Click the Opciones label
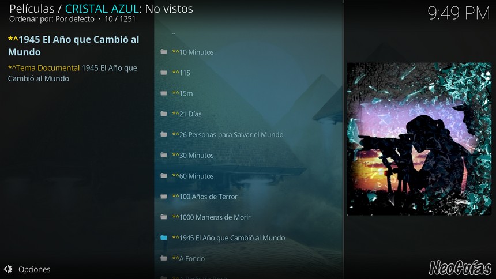The width and height of the screenshot is (496, 279). 35,269
